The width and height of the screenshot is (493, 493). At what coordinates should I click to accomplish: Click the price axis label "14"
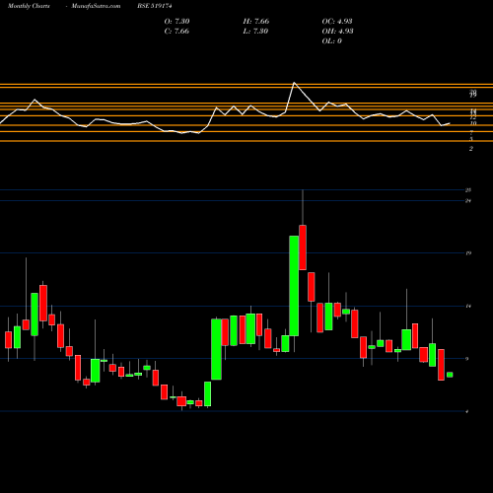point(468,307)
